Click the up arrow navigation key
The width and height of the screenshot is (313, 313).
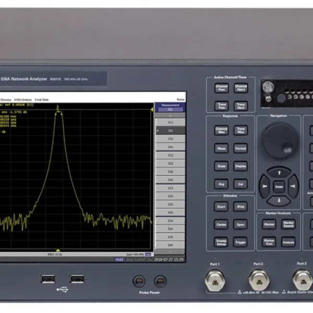(279, 173)
